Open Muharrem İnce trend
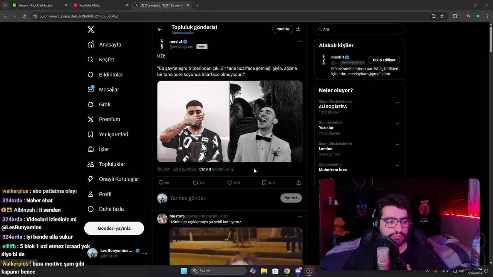Viewport: 493px width, 277px height. [333, 170]
